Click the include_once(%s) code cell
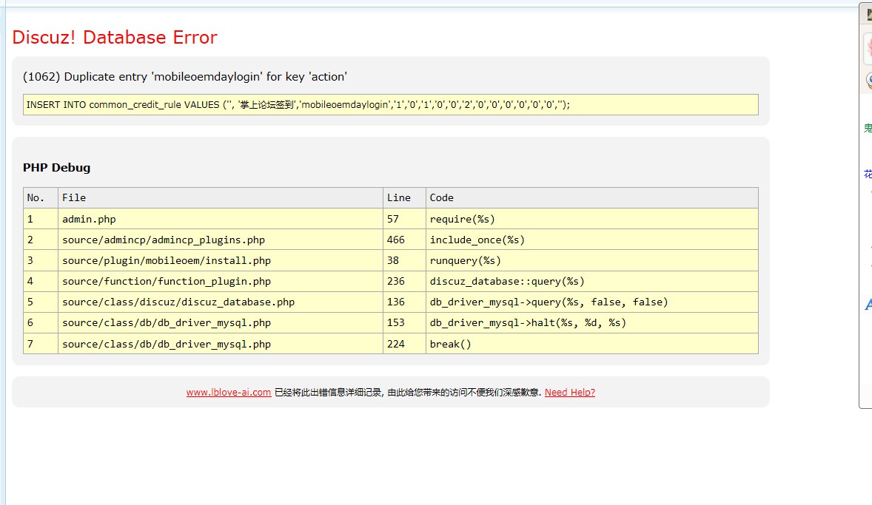Screen dimensions: 872x505 (591, 240)
